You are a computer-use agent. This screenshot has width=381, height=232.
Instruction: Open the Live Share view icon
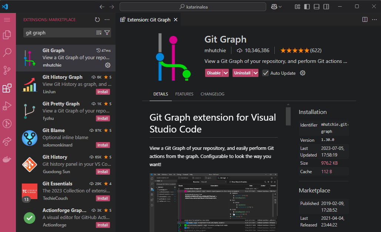pos(7,141)
